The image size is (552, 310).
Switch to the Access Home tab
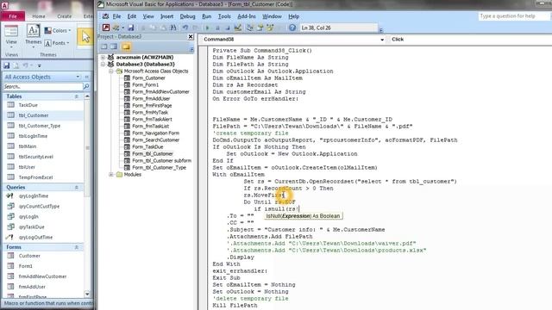point(39,16)
